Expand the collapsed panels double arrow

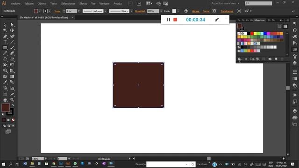[x=281, y=20]
